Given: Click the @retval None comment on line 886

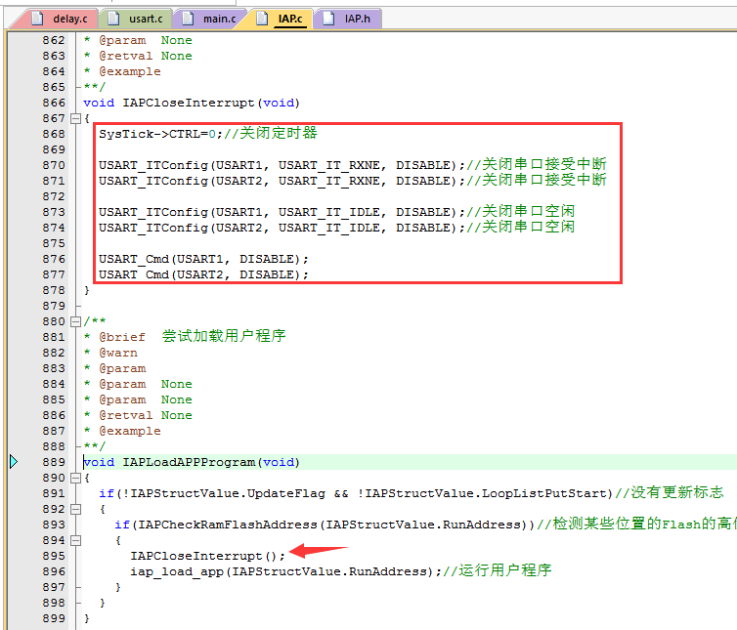Looking at the screenshot, I should pyautogui.click(x=146, y=415).
